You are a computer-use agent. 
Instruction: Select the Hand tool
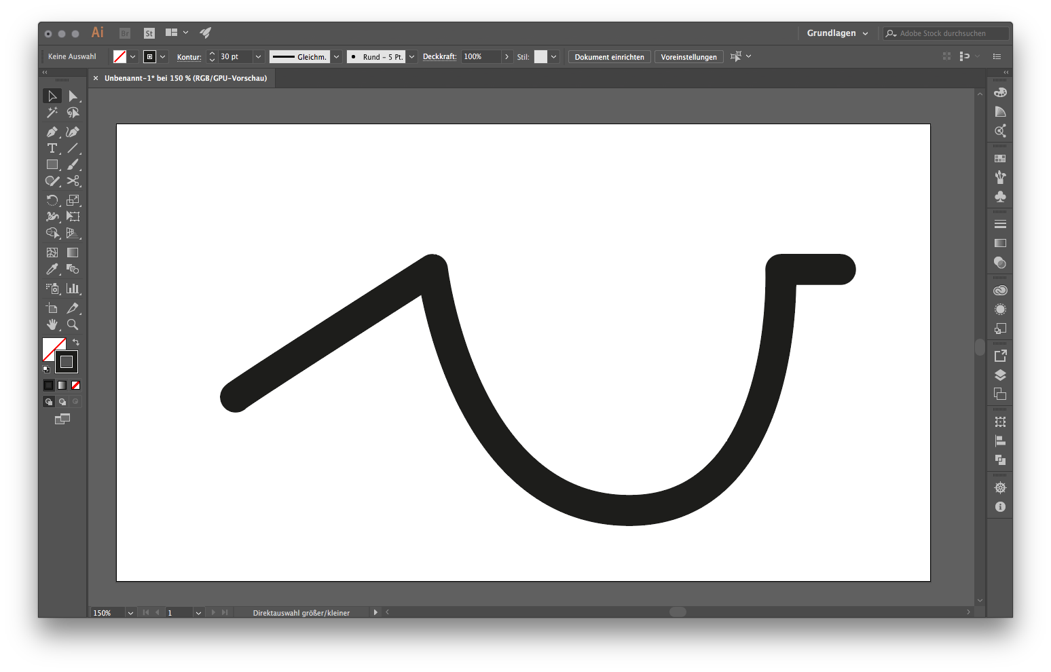click(x=52, y=324)
